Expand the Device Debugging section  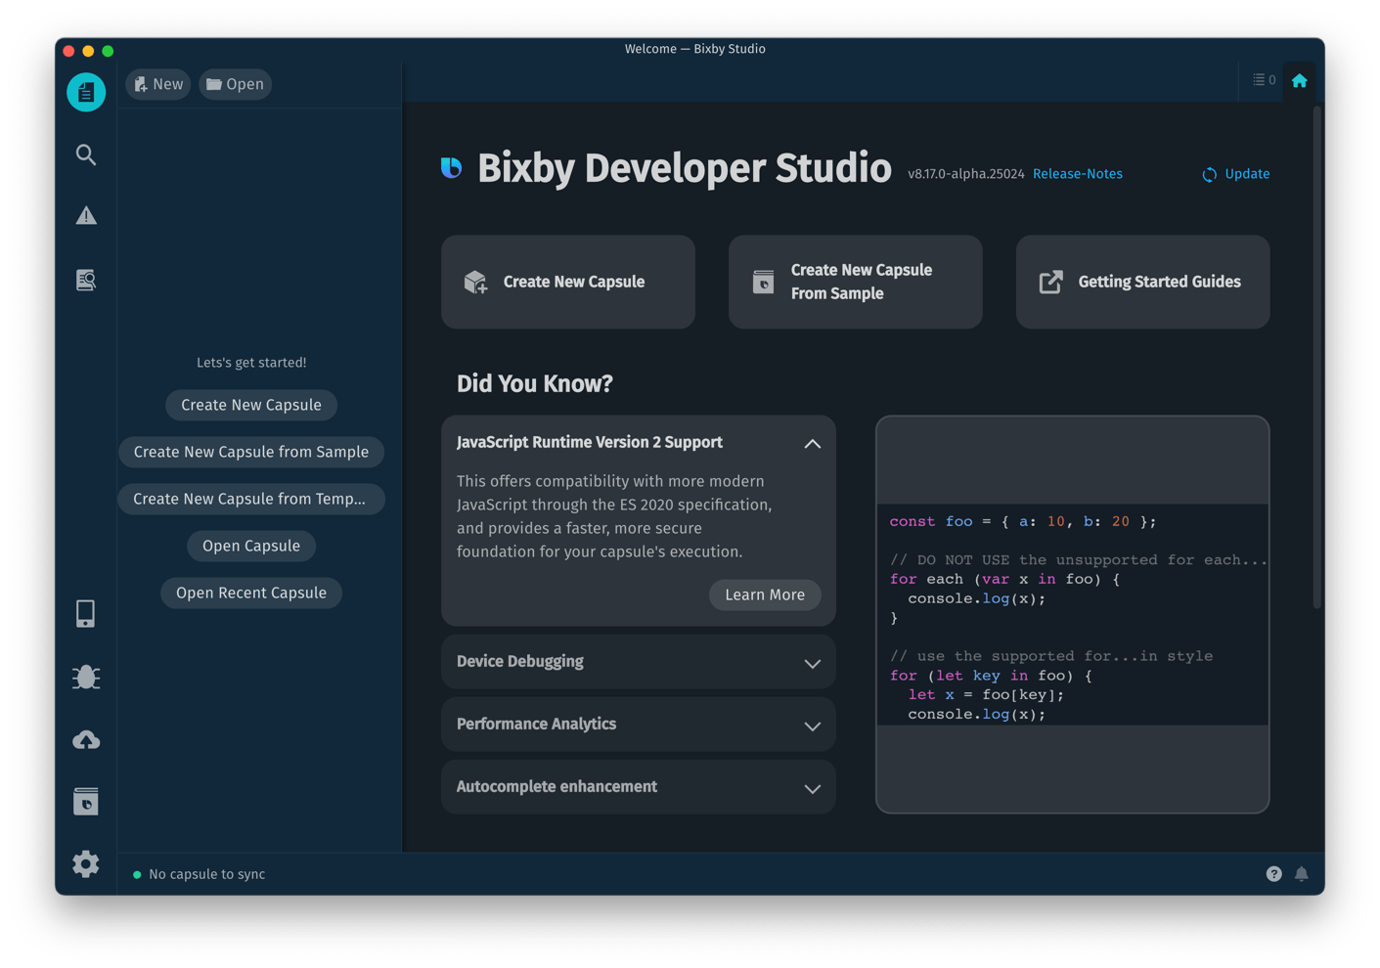tap(639, 662)
